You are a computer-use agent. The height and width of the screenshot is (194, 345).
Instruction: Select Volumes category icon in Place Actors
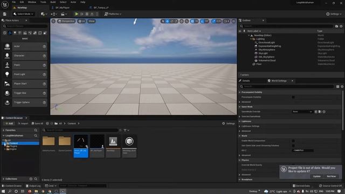coord(40,33)
